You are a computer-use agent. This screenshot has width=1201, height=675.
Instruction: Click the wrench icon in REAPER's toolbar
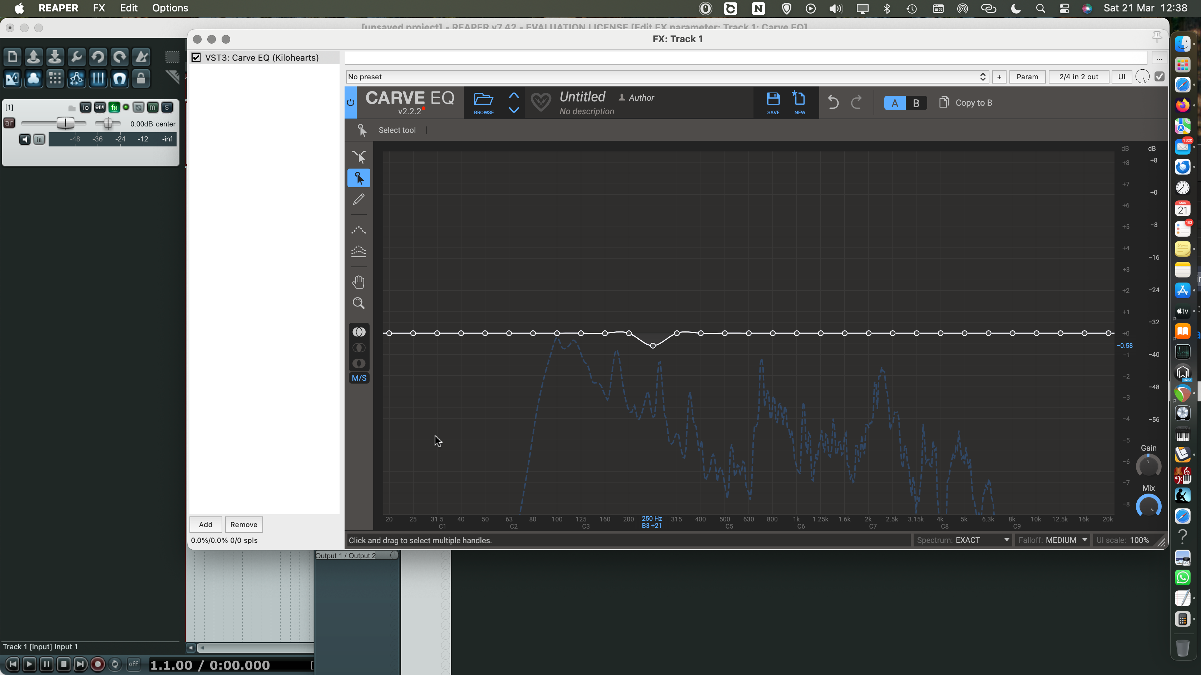click(x=76, y=56)
